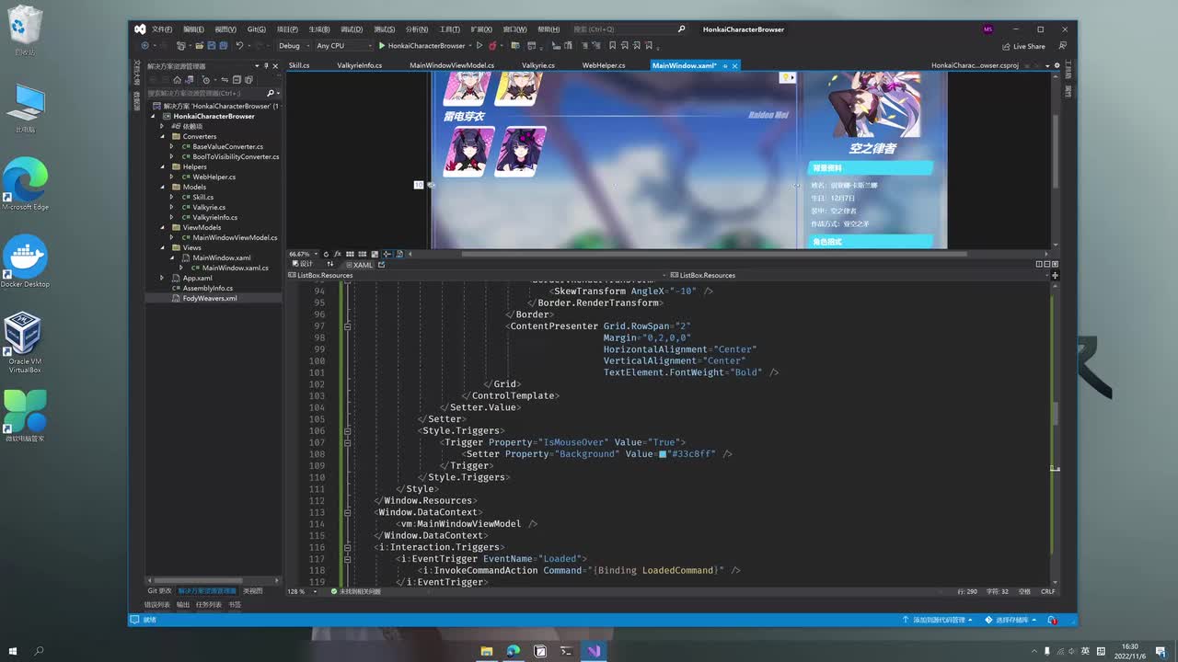Screen dimensions: 1178x662
Task: Collapse code at line 106 Style.Triggers
Action: [x=347, y=431]
